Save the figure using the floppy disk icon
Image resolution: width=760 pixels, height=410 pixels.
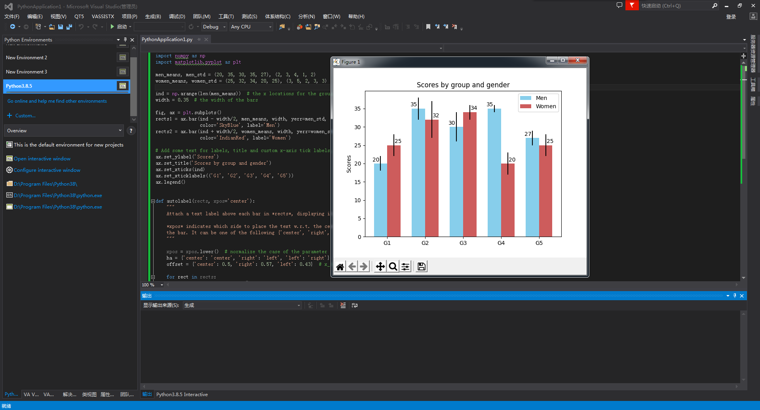click(x=421, y=266)
